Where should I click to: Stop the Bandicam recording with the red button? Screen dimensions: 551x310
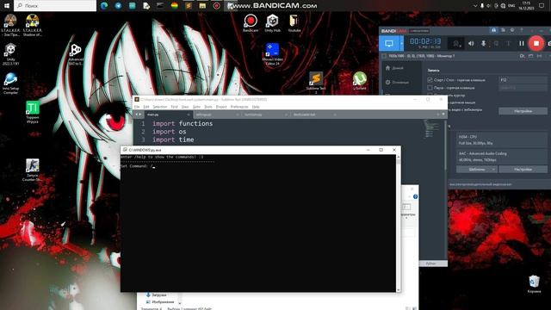point(536,43)
